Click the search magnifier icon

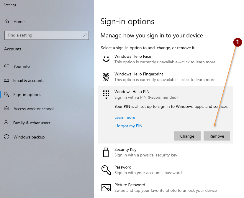(x=85, y=35)
